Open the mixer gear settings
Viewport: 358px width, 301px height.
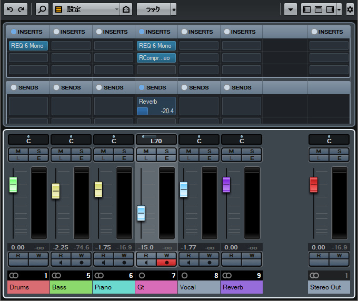pos(350,9)
